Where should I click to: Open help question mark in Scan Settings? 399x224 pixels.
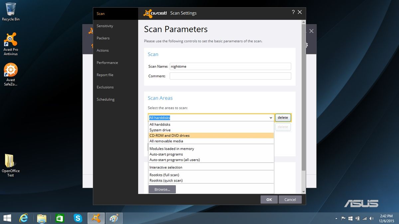(293, 12)
